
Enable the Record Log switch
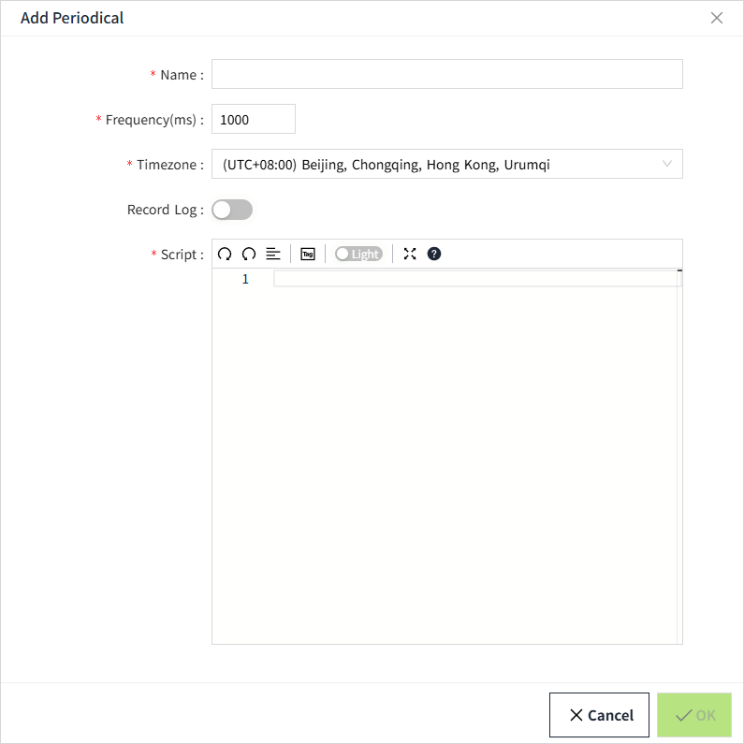pos(232,210)
